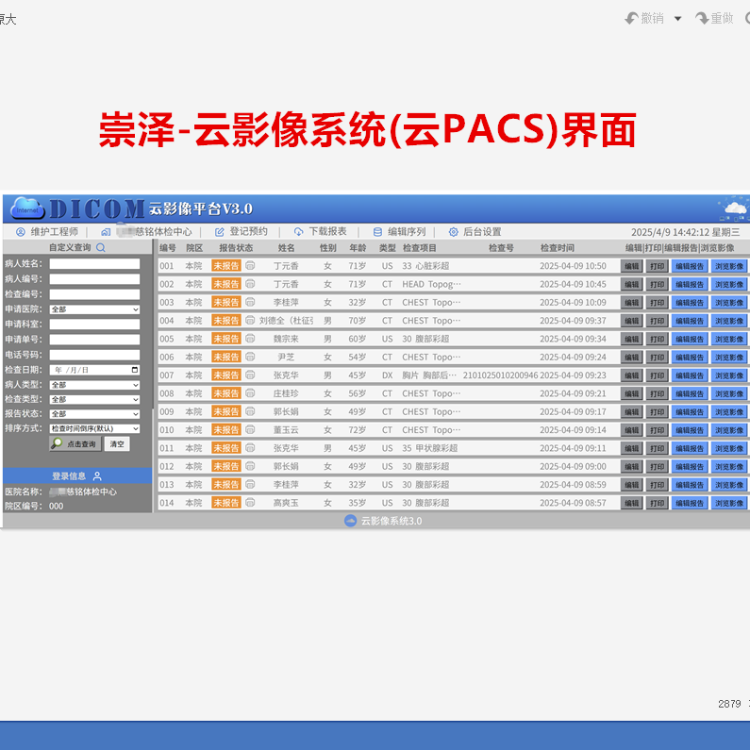This screenshot has width=750, height=750.
Task: Click printer icon in row 011
Action: (x=250, y=448)
